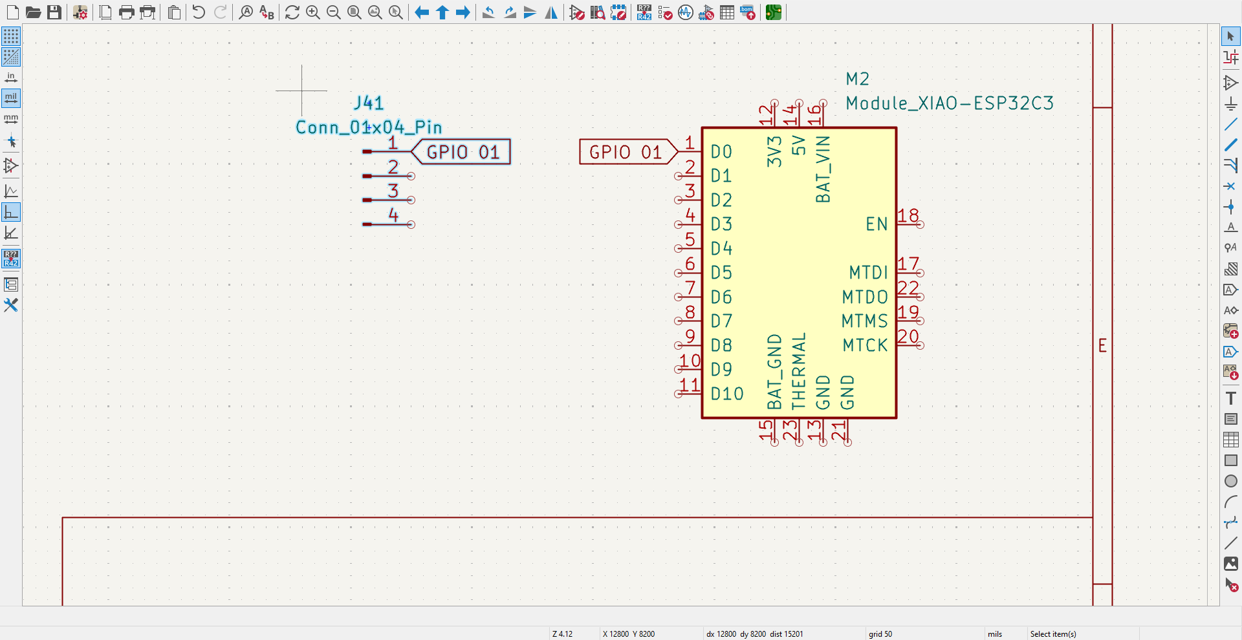The height and width of the screenshot is (640, 1242).
Task: Open the Find tool
Action: [x=246, y=12]
